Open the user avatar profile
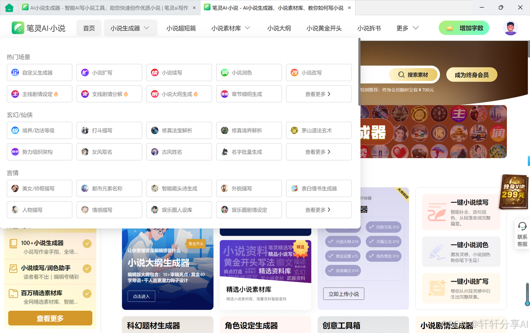 coord(511,28)
